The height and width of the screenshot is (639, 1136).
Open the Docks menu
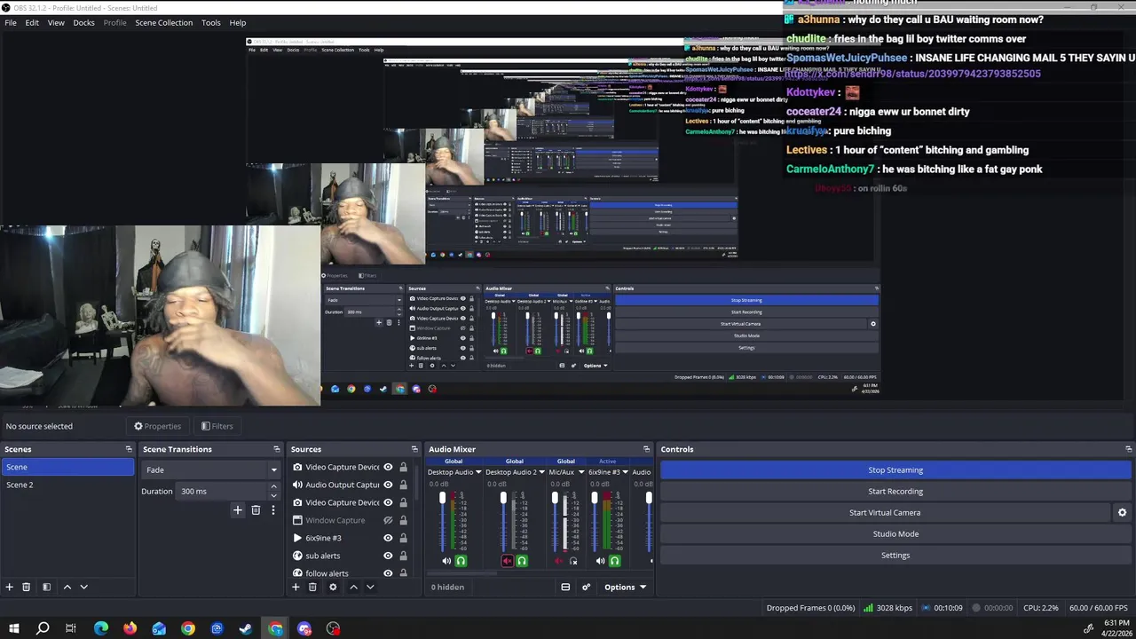[x=83, y=22]
